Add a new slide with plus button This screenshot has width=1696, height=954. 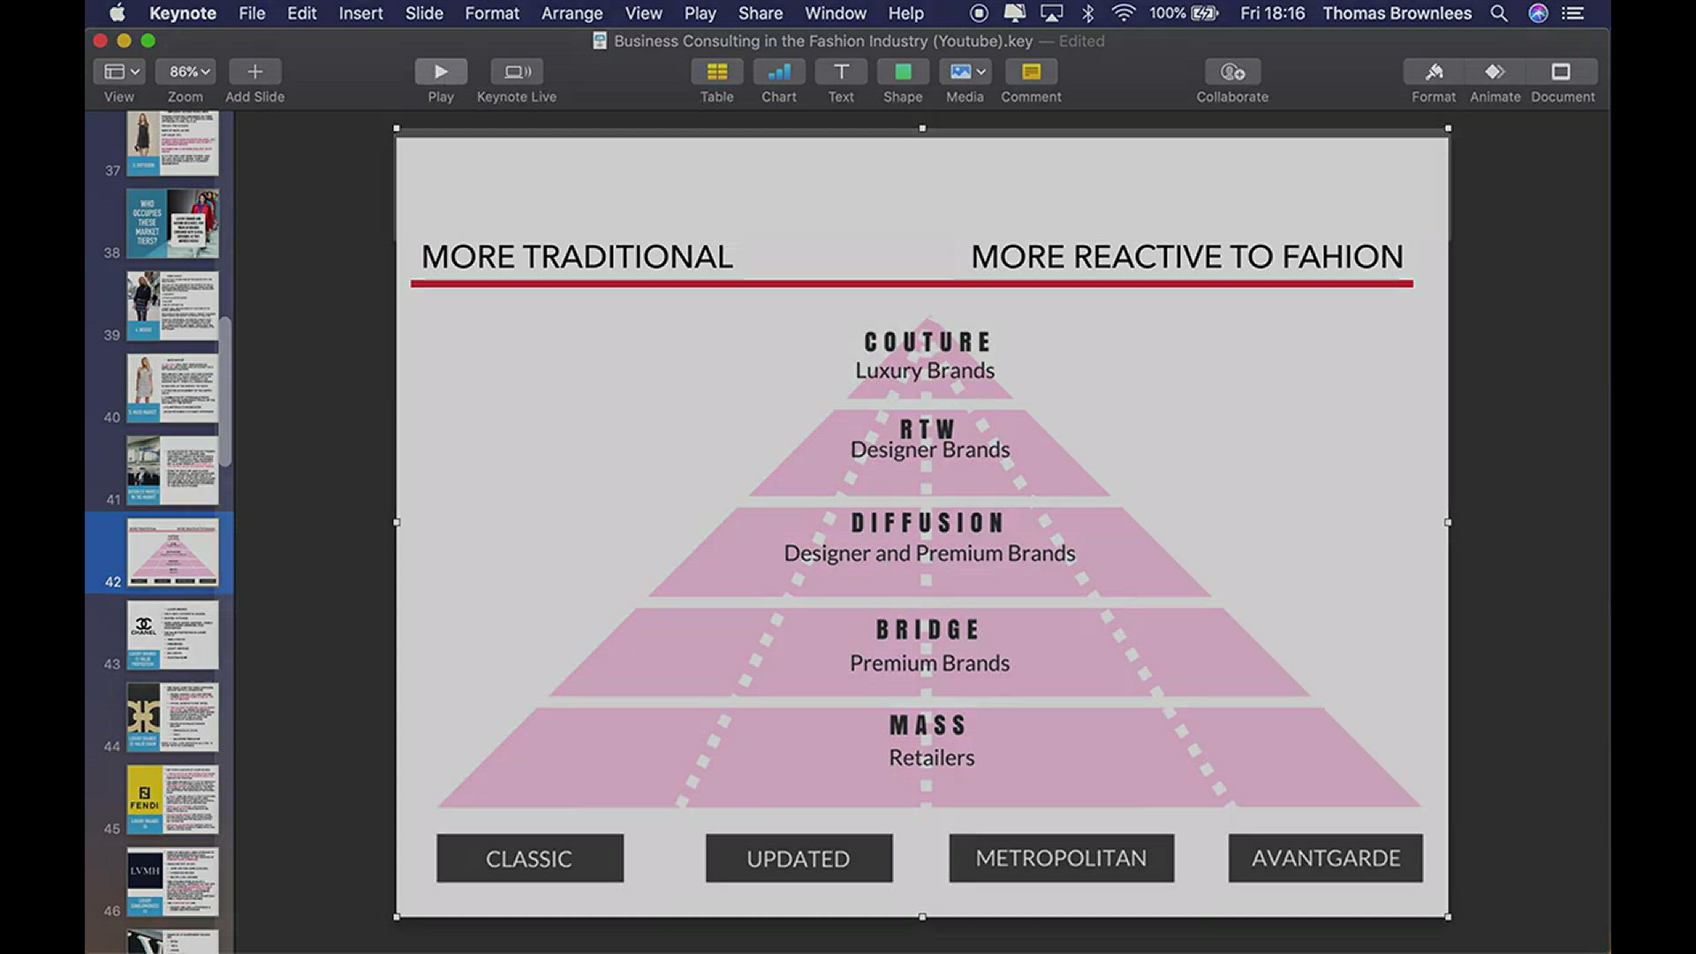254,72
